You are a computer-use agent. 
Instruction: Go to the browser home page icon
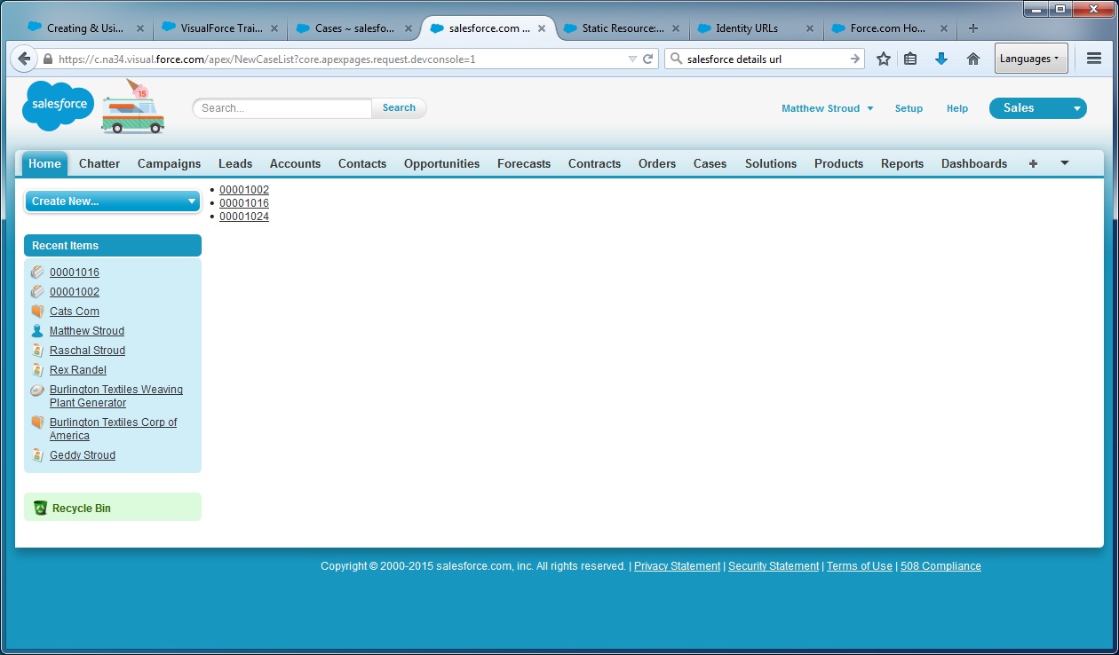[973, 59]
